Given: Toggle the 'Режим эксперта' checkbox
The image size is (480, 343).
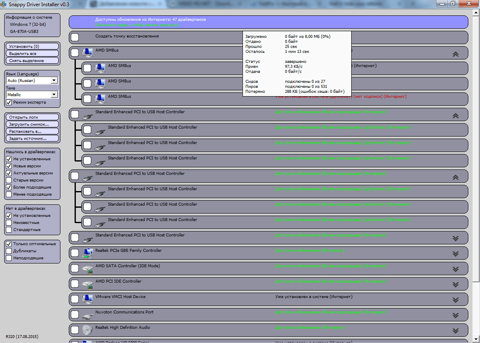Looking at the screenshot, I should pos(9,102).
